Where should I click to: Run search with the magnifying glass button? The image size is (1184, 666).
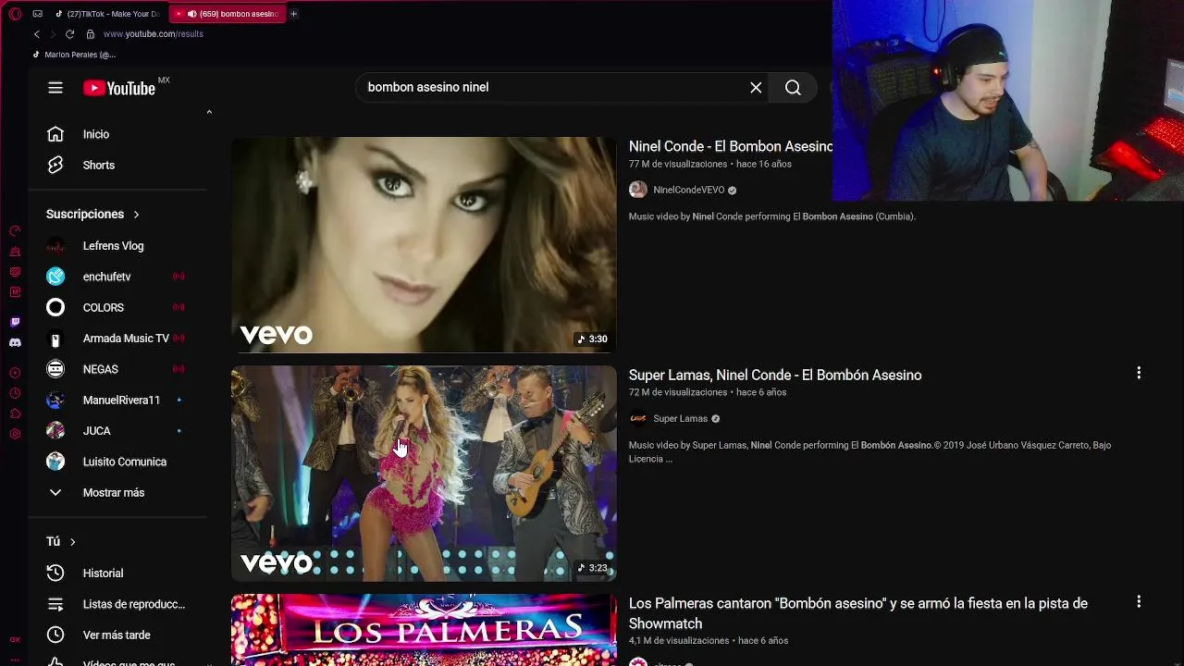click(x=793, y=87)
